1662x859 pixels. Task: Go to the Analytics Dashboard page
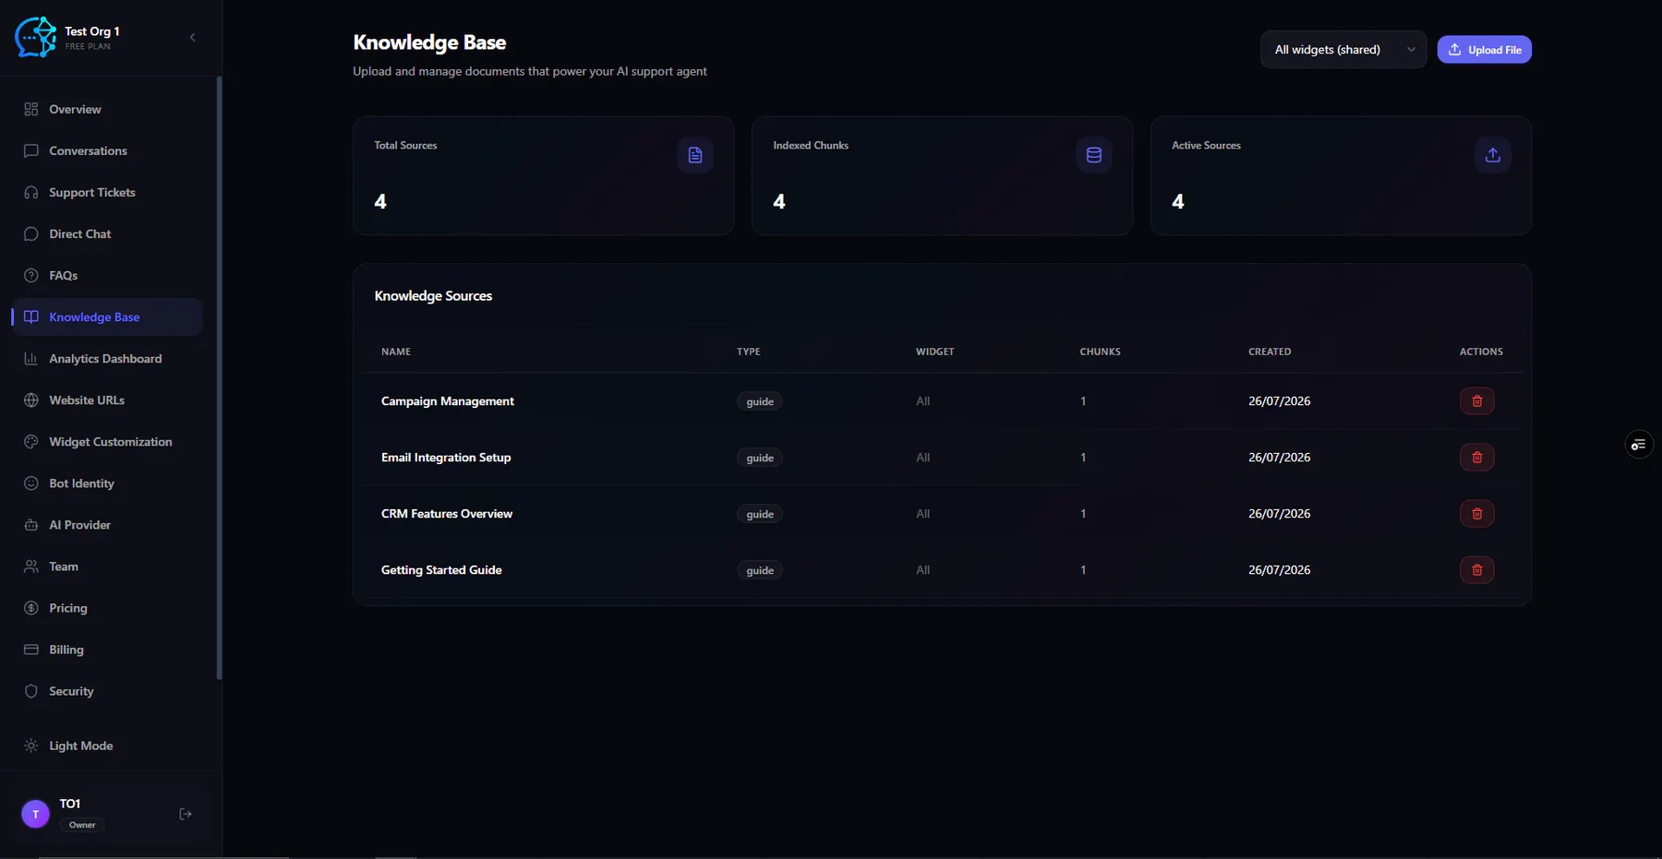click(105, 359)
